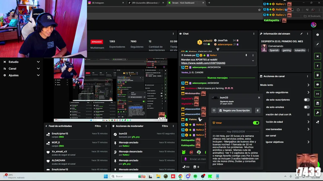Toggle solo-suscriptores chat mode
The width and height of the screenshot is (323, 181).
coord(307,100)
